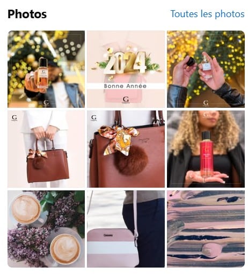Open the "Toutes les photos" link

(207, 14)
